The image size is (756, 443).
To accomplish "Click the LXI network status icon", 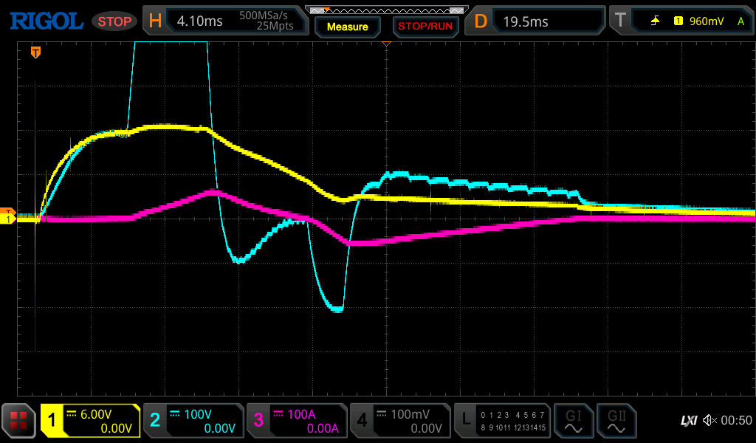I will (688, 420).
